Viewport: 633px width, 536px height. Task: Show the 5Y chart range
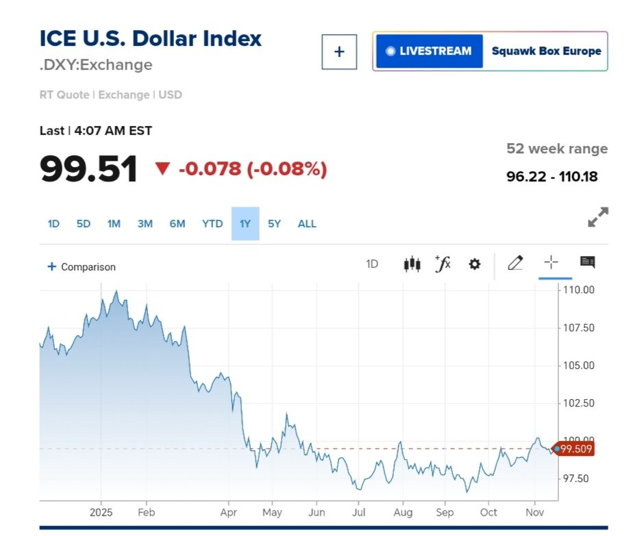274,224
